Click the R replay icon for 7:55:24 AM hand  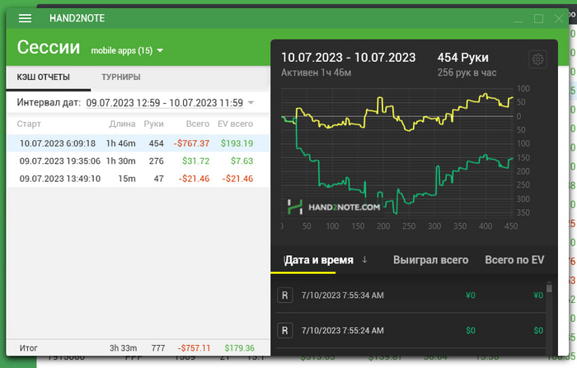(285, 330)
